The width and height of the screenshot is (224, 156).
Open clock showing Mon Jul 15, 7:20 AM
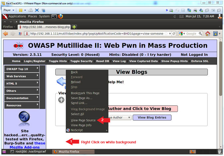point(200,16)
